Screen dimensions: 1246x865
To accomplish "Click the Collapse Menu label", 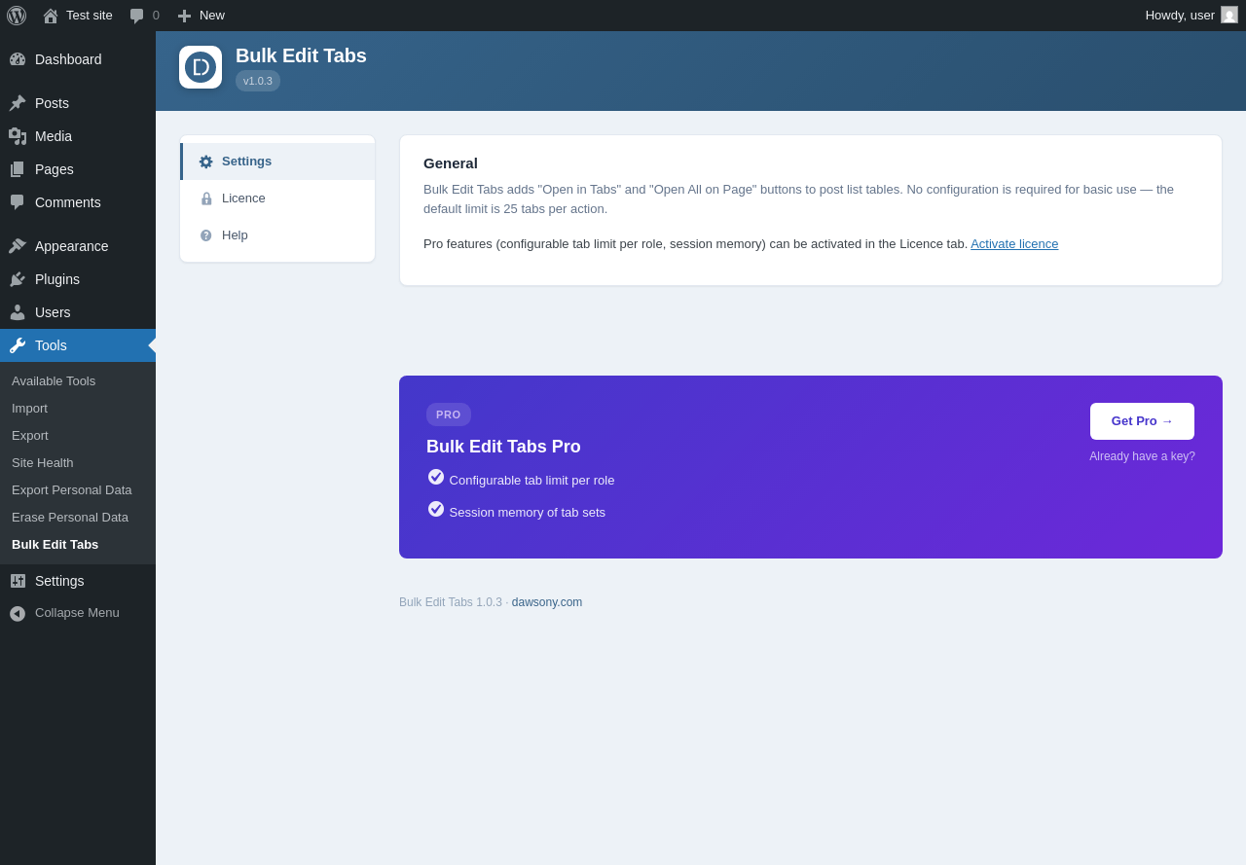I will [77, 613].
